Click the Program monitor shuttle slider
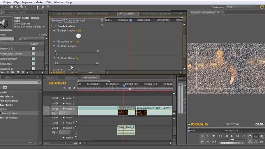Image resolution: width=265 pixels, height=149 pixels. click(x=232, y=140)
